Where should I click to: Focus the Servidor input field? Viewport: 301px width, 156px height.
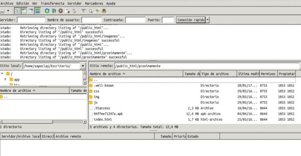pyautogui.click(x=31, y=20)
